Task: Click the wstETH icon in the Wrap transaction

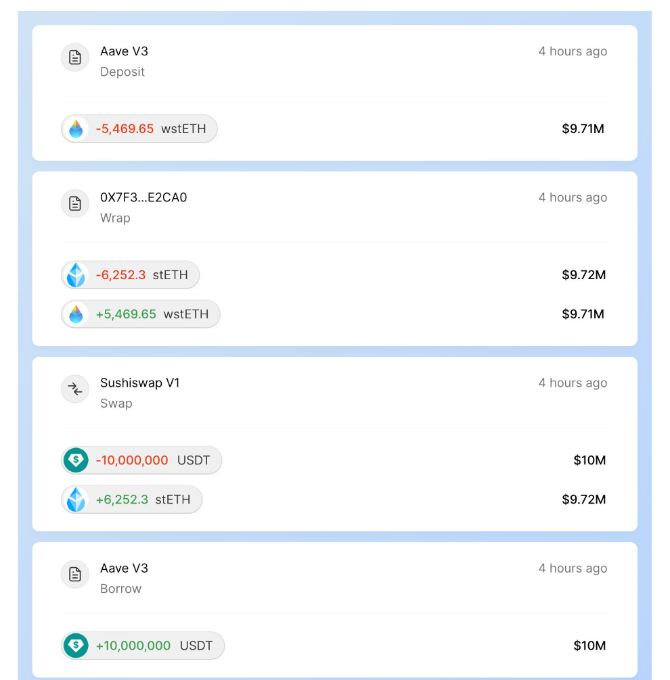Action: click(76, 314)
